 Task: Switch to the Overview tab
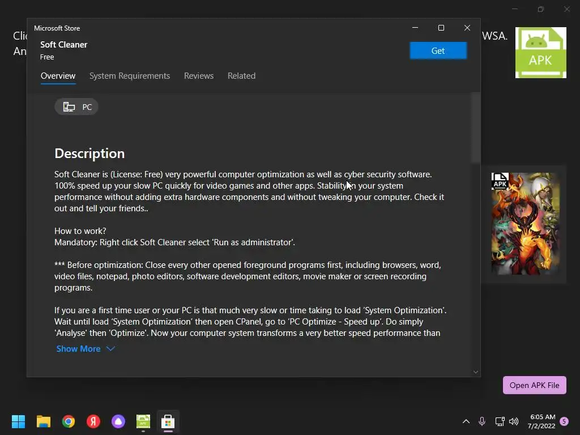[58, 76]
